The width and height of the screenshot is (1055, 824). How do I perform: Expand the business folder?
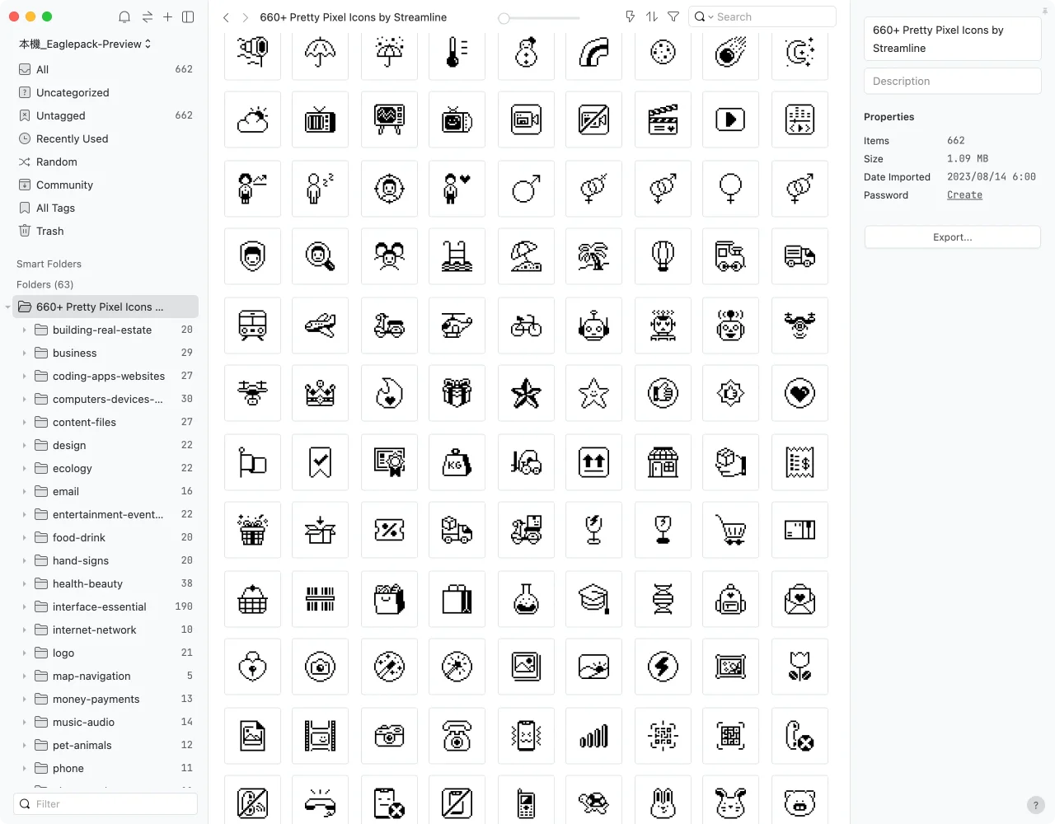point(24,353)
